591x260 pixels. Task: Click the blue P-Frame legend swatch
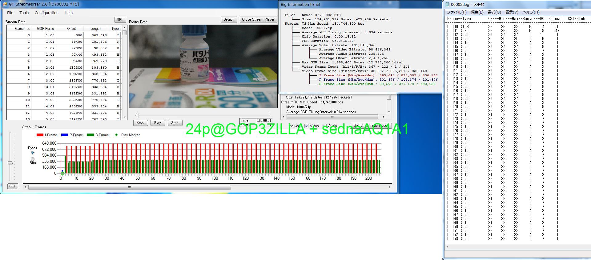point(64,135)
